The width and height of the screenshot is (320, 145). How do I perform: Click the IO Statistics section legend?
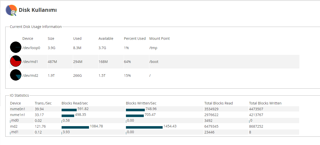[x=19, y=95]
